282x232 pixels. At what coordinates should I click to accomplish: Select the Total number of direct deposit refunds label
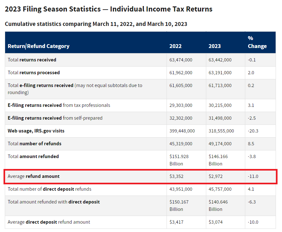pos(50,189)
